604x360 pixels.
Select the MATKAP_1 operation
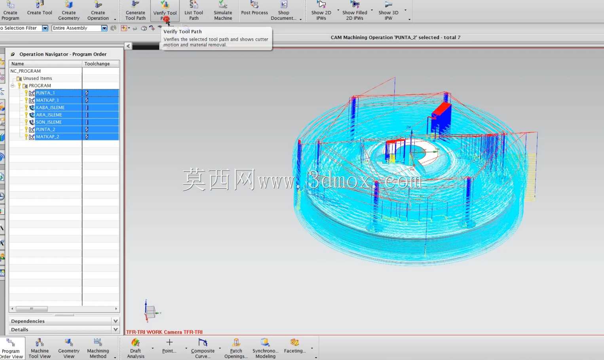(47, 100)
